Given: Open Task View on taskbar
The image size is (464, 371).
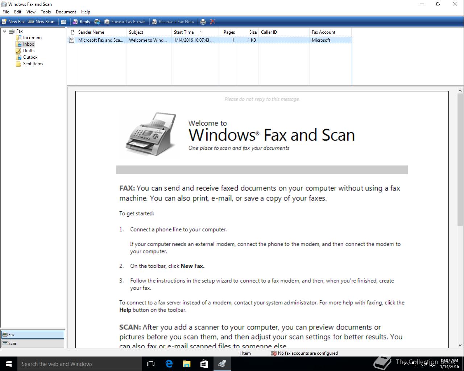Looking at the screenshot, I should 151,364.
